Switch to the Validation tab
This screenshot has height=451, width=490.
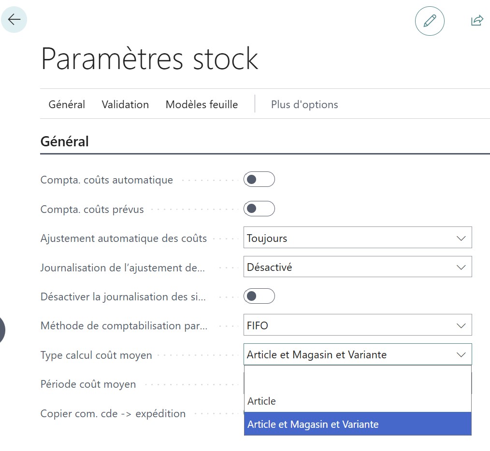click(125, 104)
